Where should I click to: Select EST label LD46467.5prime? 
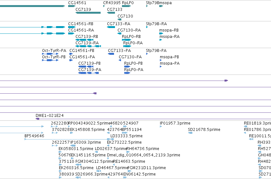pyautogui.click(x=112, y=168)
